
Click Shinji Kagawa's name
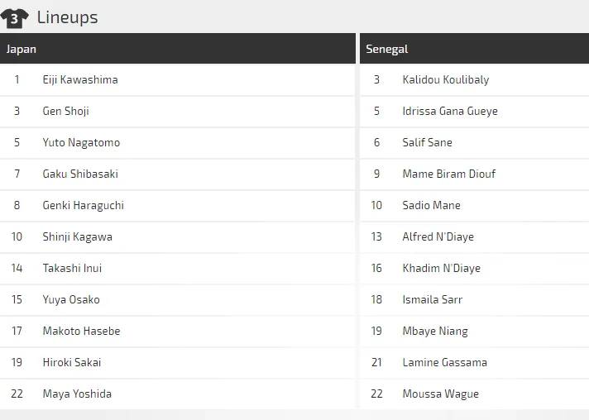77,237
